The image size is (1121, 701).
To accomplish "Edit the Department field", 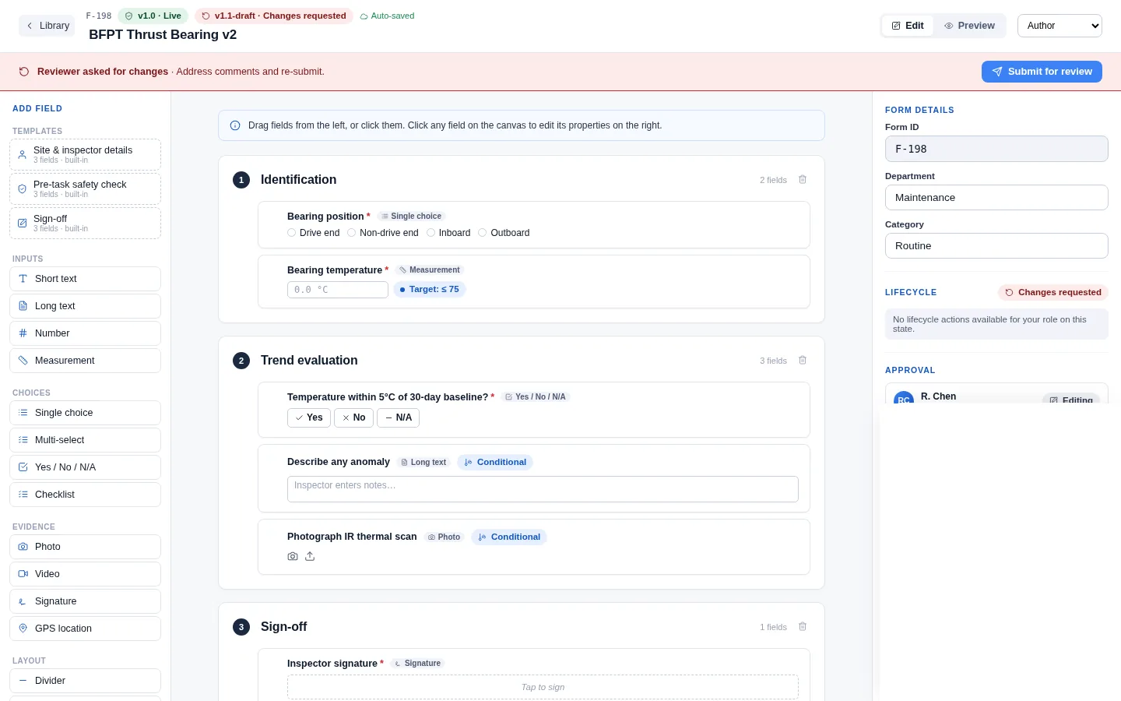I will (x=996, y=198).
